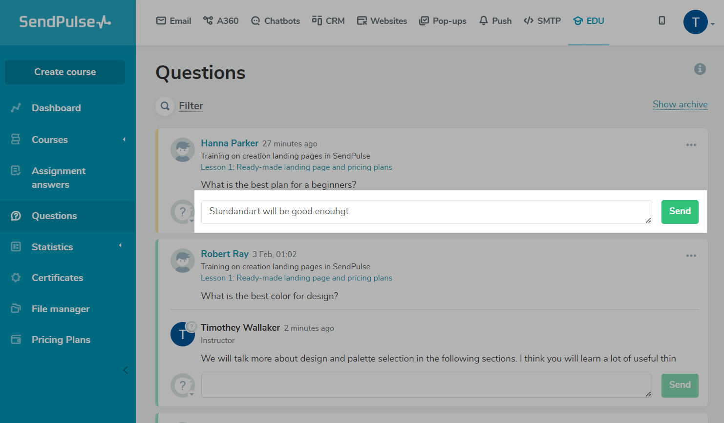The image size is (724, 423).
Task: Switch to the Chatbots tab
Action: (276, 21)
